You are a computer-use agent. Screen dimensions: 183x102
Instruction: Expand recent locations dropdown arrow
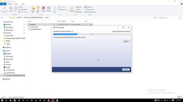8,18
